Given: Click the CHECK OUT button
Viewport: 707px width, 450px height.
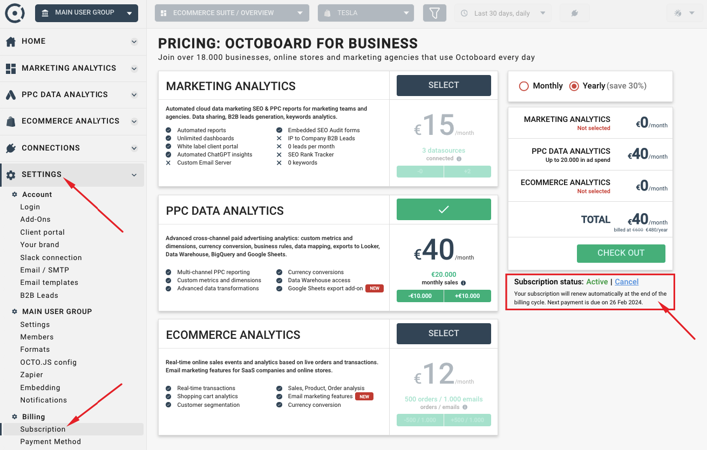Looking at the screenshot, I should point(621,253).
